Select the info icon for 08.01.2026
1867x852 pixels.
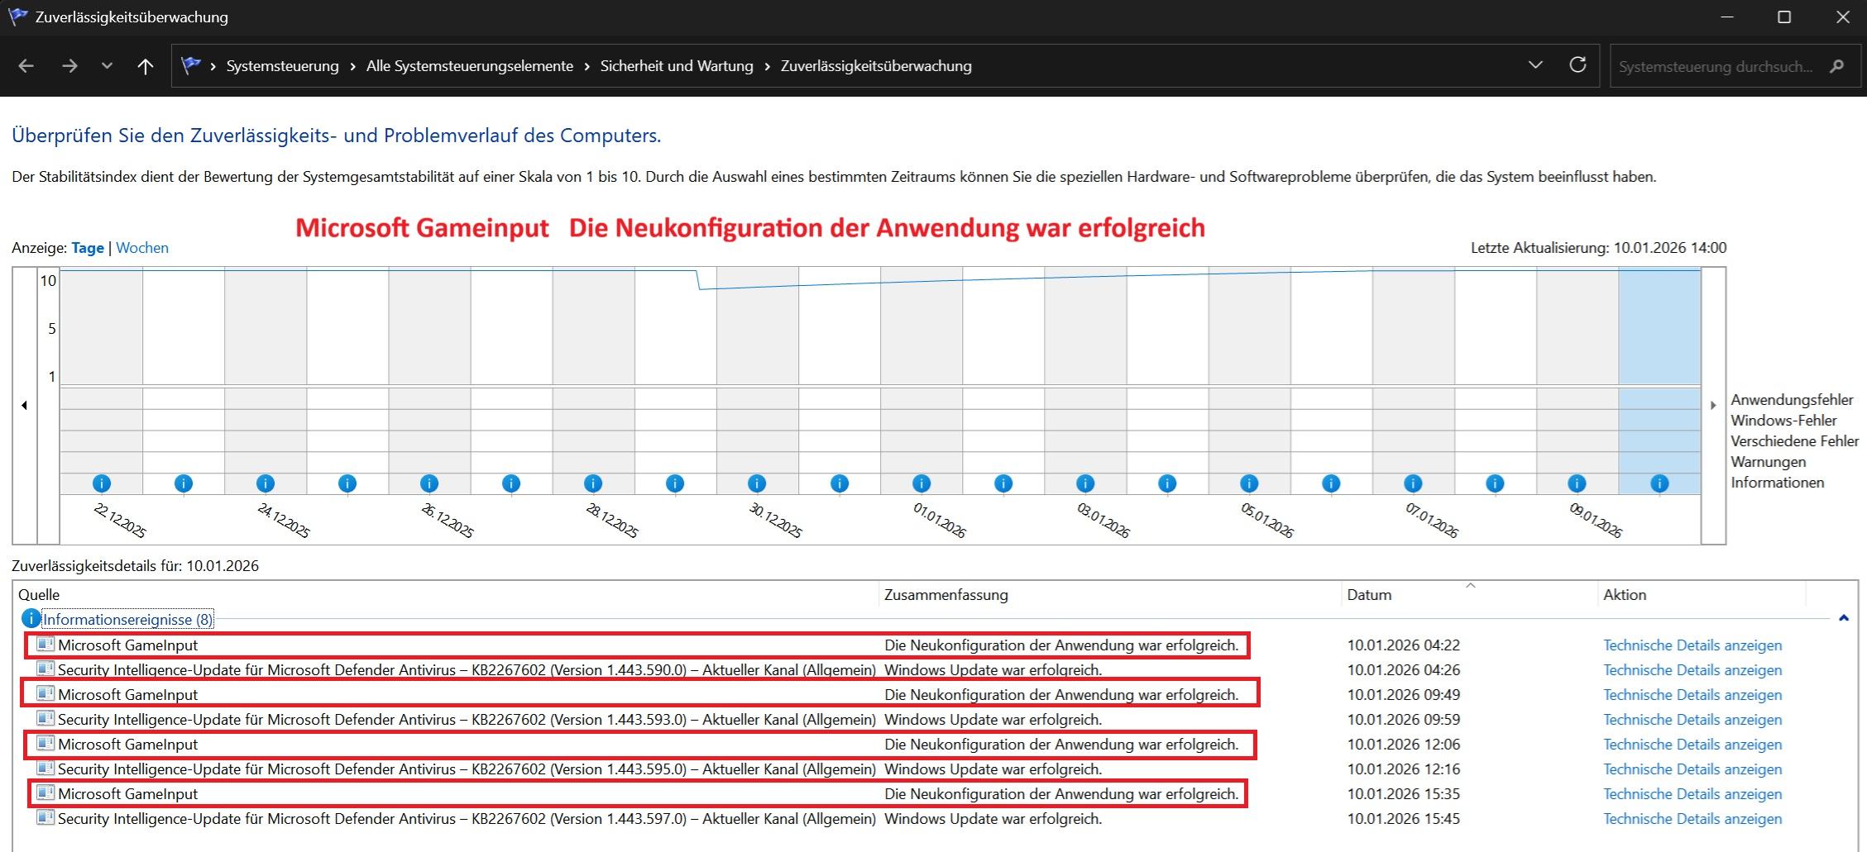[1495, 483]
